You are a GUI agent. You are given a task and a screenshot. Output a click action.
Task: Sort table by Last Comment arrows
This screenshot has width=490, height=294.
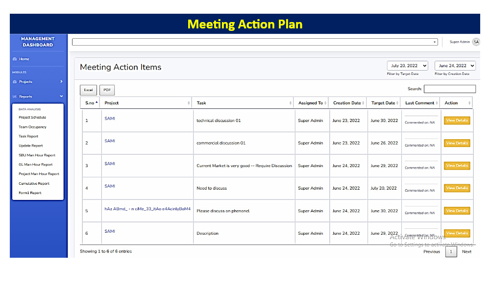coord(437,103)
